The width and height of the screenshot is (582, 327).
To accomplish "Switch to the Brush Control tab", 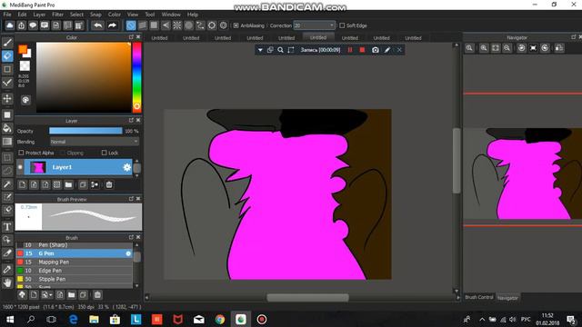I will [479, 297].
